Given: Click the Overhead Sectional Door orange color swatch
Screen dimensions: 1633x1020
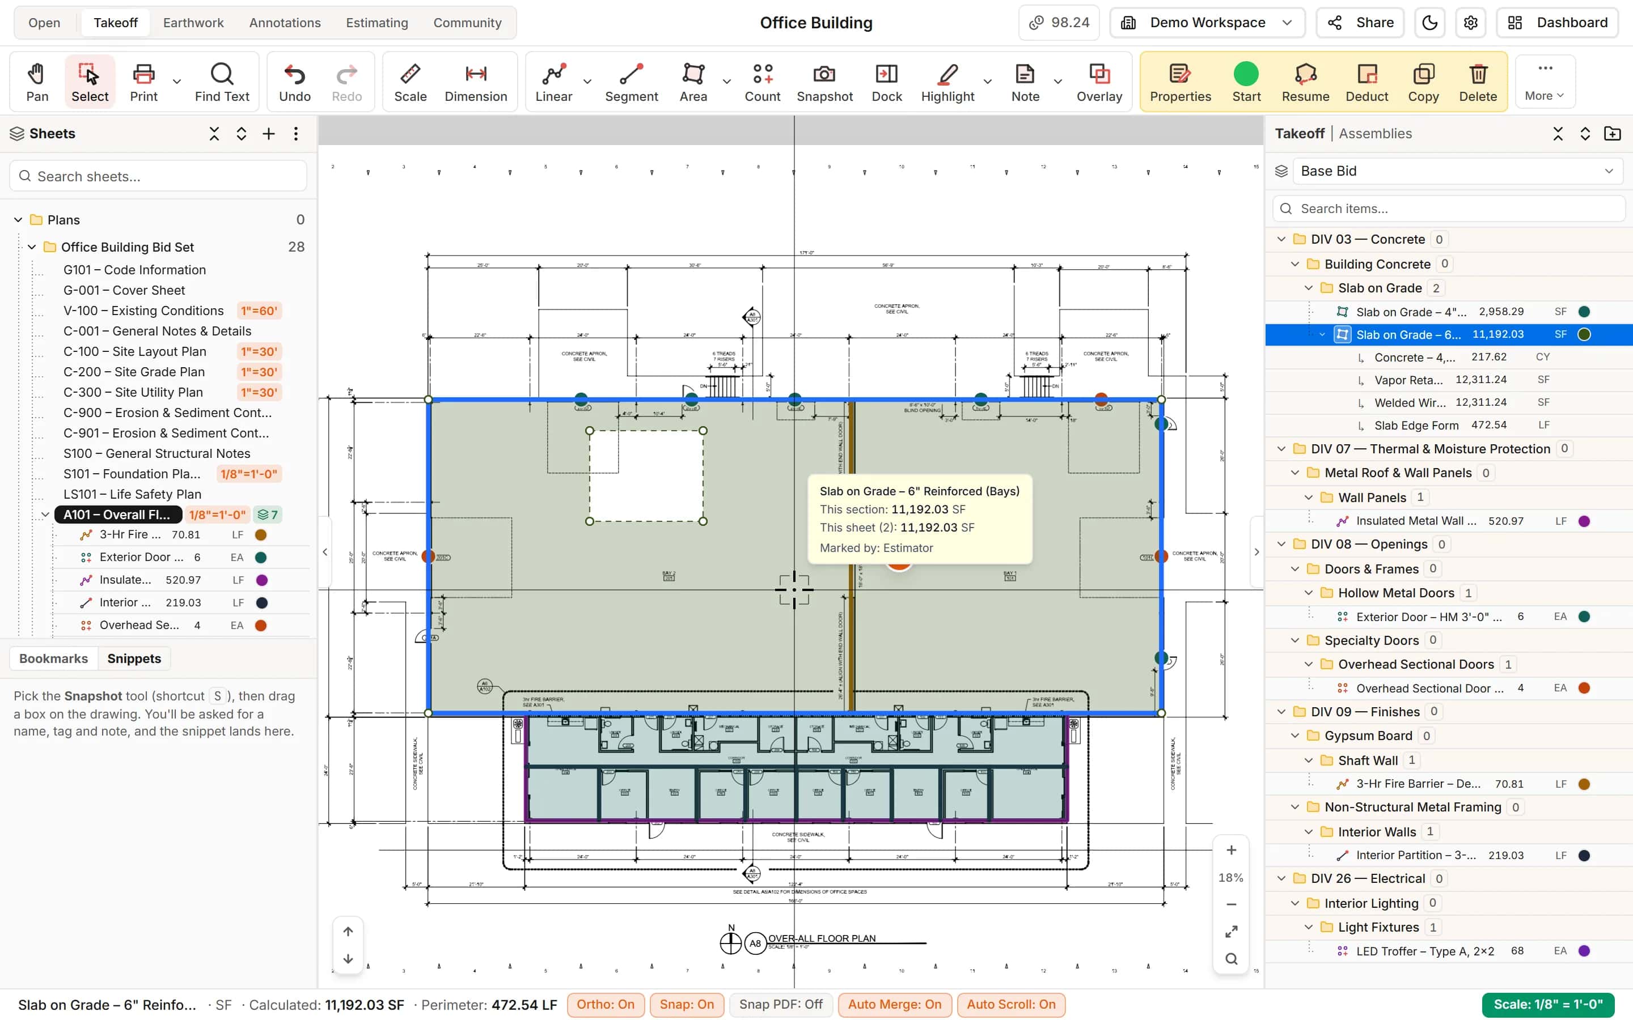Looking at the screenshot, I should [x=1584, y=688].
